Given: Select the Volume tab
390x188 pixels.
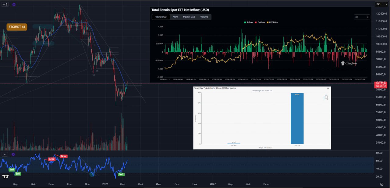Looking at the screenshot, I should pyautogui.click(x=204, y=17).
